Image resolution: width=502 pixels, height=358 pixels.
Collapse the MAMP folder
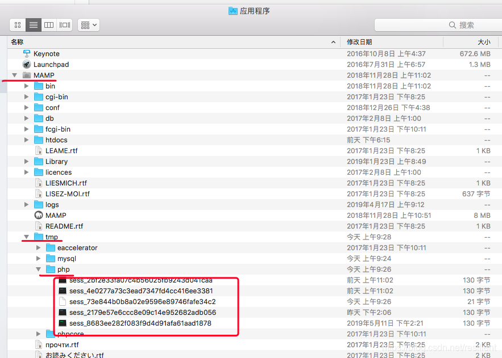[14, 75]
